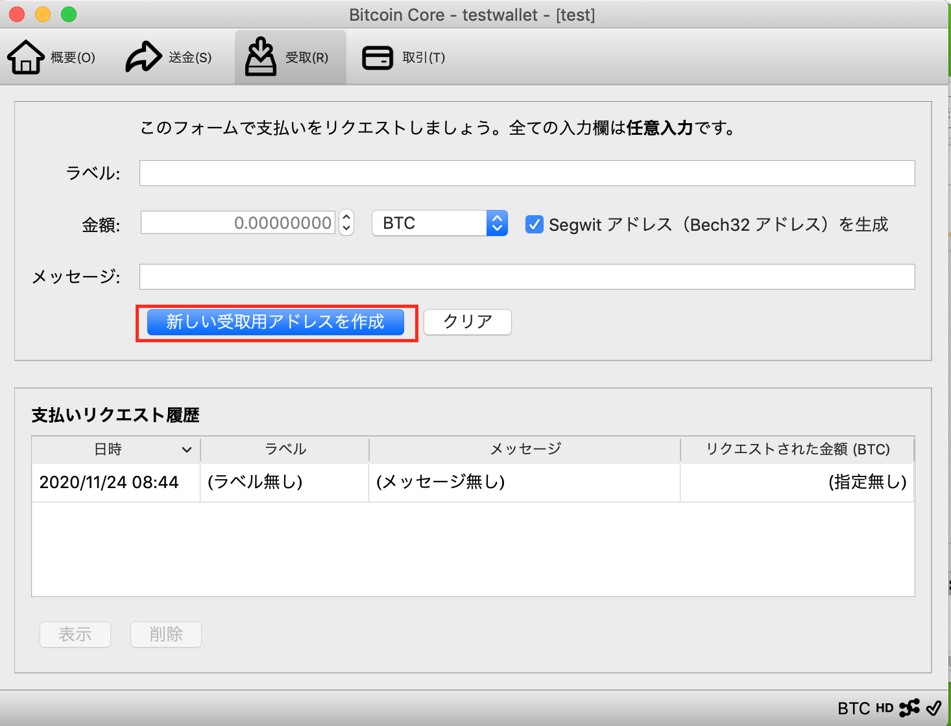Click the HD indicator in the status bar
Viewport: 951px width, 726px height.
[x=884, y=708]
